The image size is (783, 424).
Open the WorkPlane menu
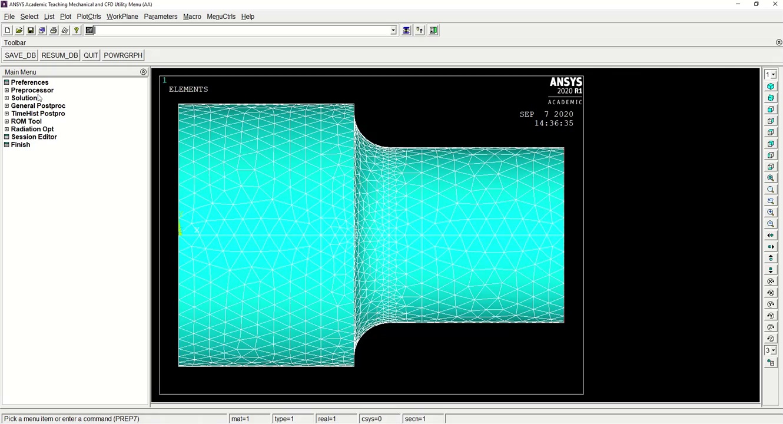[122, 16]
